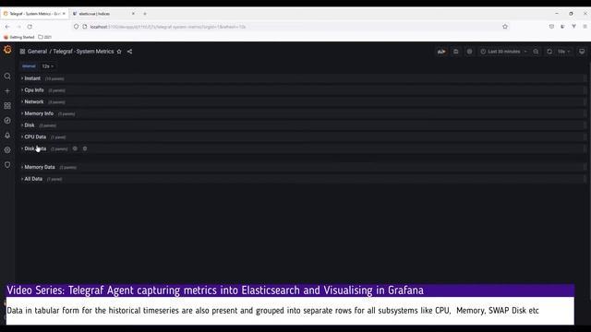Open the 2021 bookmarks folder
Image resolution: width=591 pixels, height=332 pixels.
click(45, 37)
